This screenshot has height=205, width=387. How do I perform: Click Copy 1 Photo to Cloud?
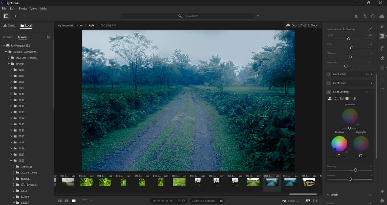[302, 25]
